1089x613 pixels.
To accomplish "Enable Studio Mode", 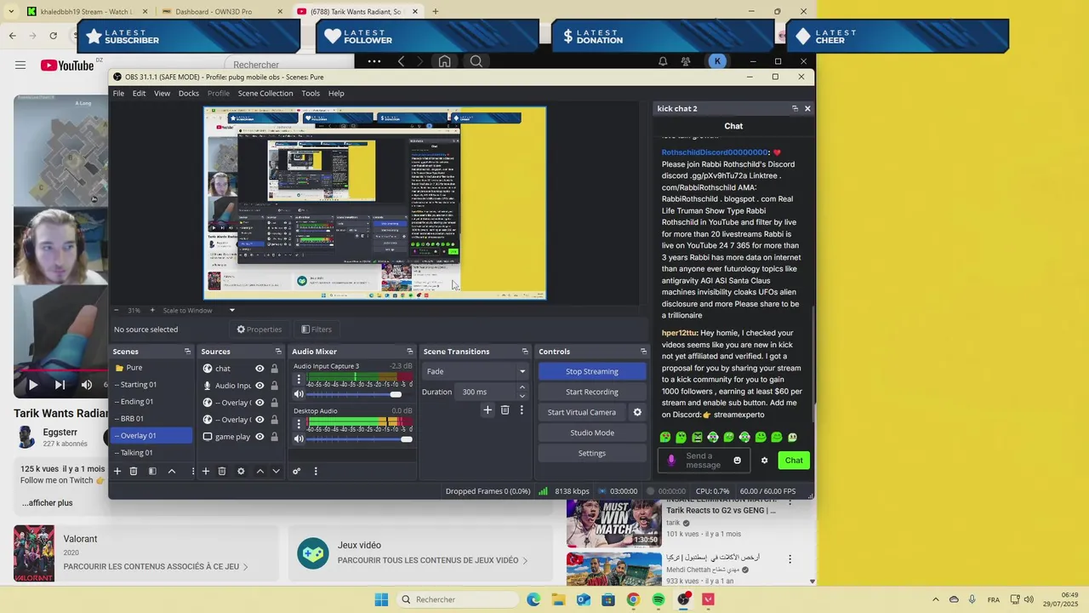I will (x=592, y=433).
